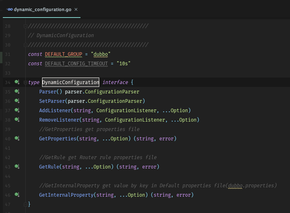Click the "dubbo" string value
This screenshot has height=213, width=290.
(x=100, y=54)
